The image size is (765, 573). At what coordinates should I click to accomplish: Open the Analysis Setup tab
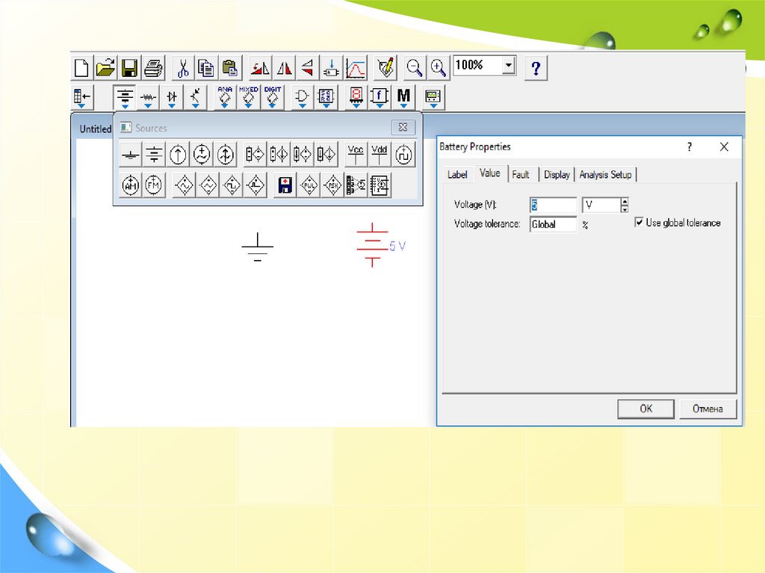point(605,174)
